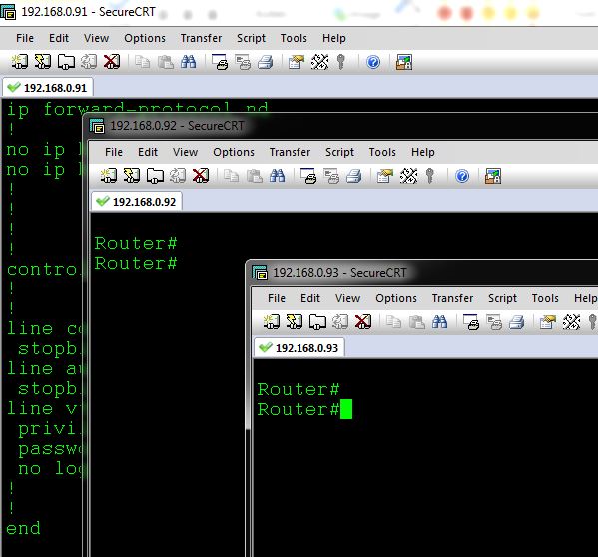
Task: Select the 192.168.0.93 session tab
Action: pyautogui.click(x=299, y=348)
